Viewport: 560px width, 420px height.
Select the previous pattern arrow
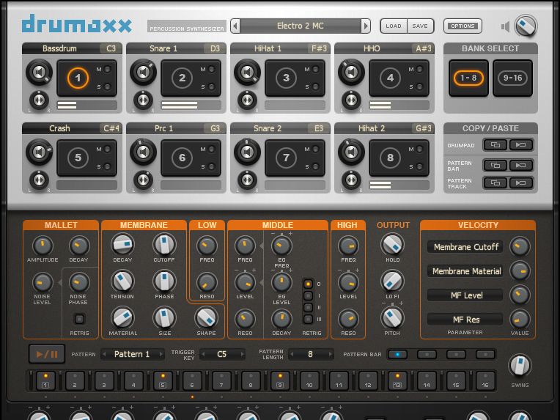coord(104,354)
